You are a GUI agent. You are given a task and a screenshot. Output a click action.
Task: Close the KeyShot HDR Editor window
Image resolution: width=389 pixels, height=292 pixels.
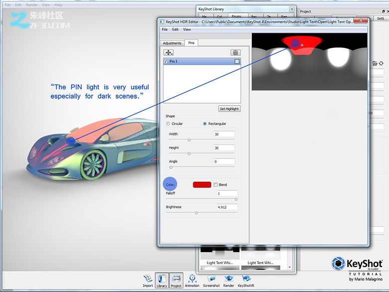[x=361, y=20]
